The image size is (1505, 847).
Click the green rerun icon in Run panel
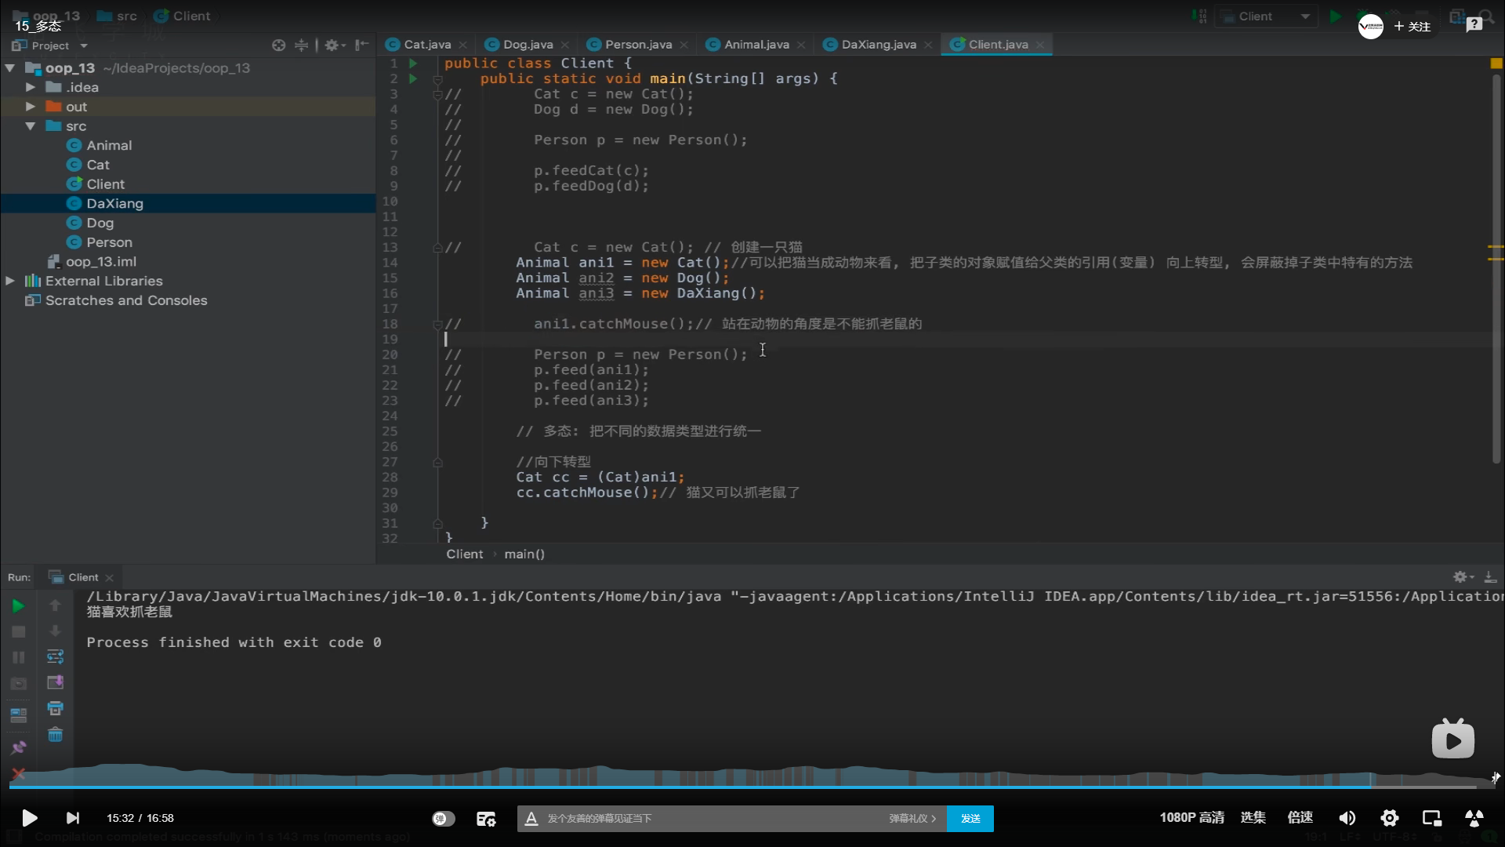click(x=18, y=605)
